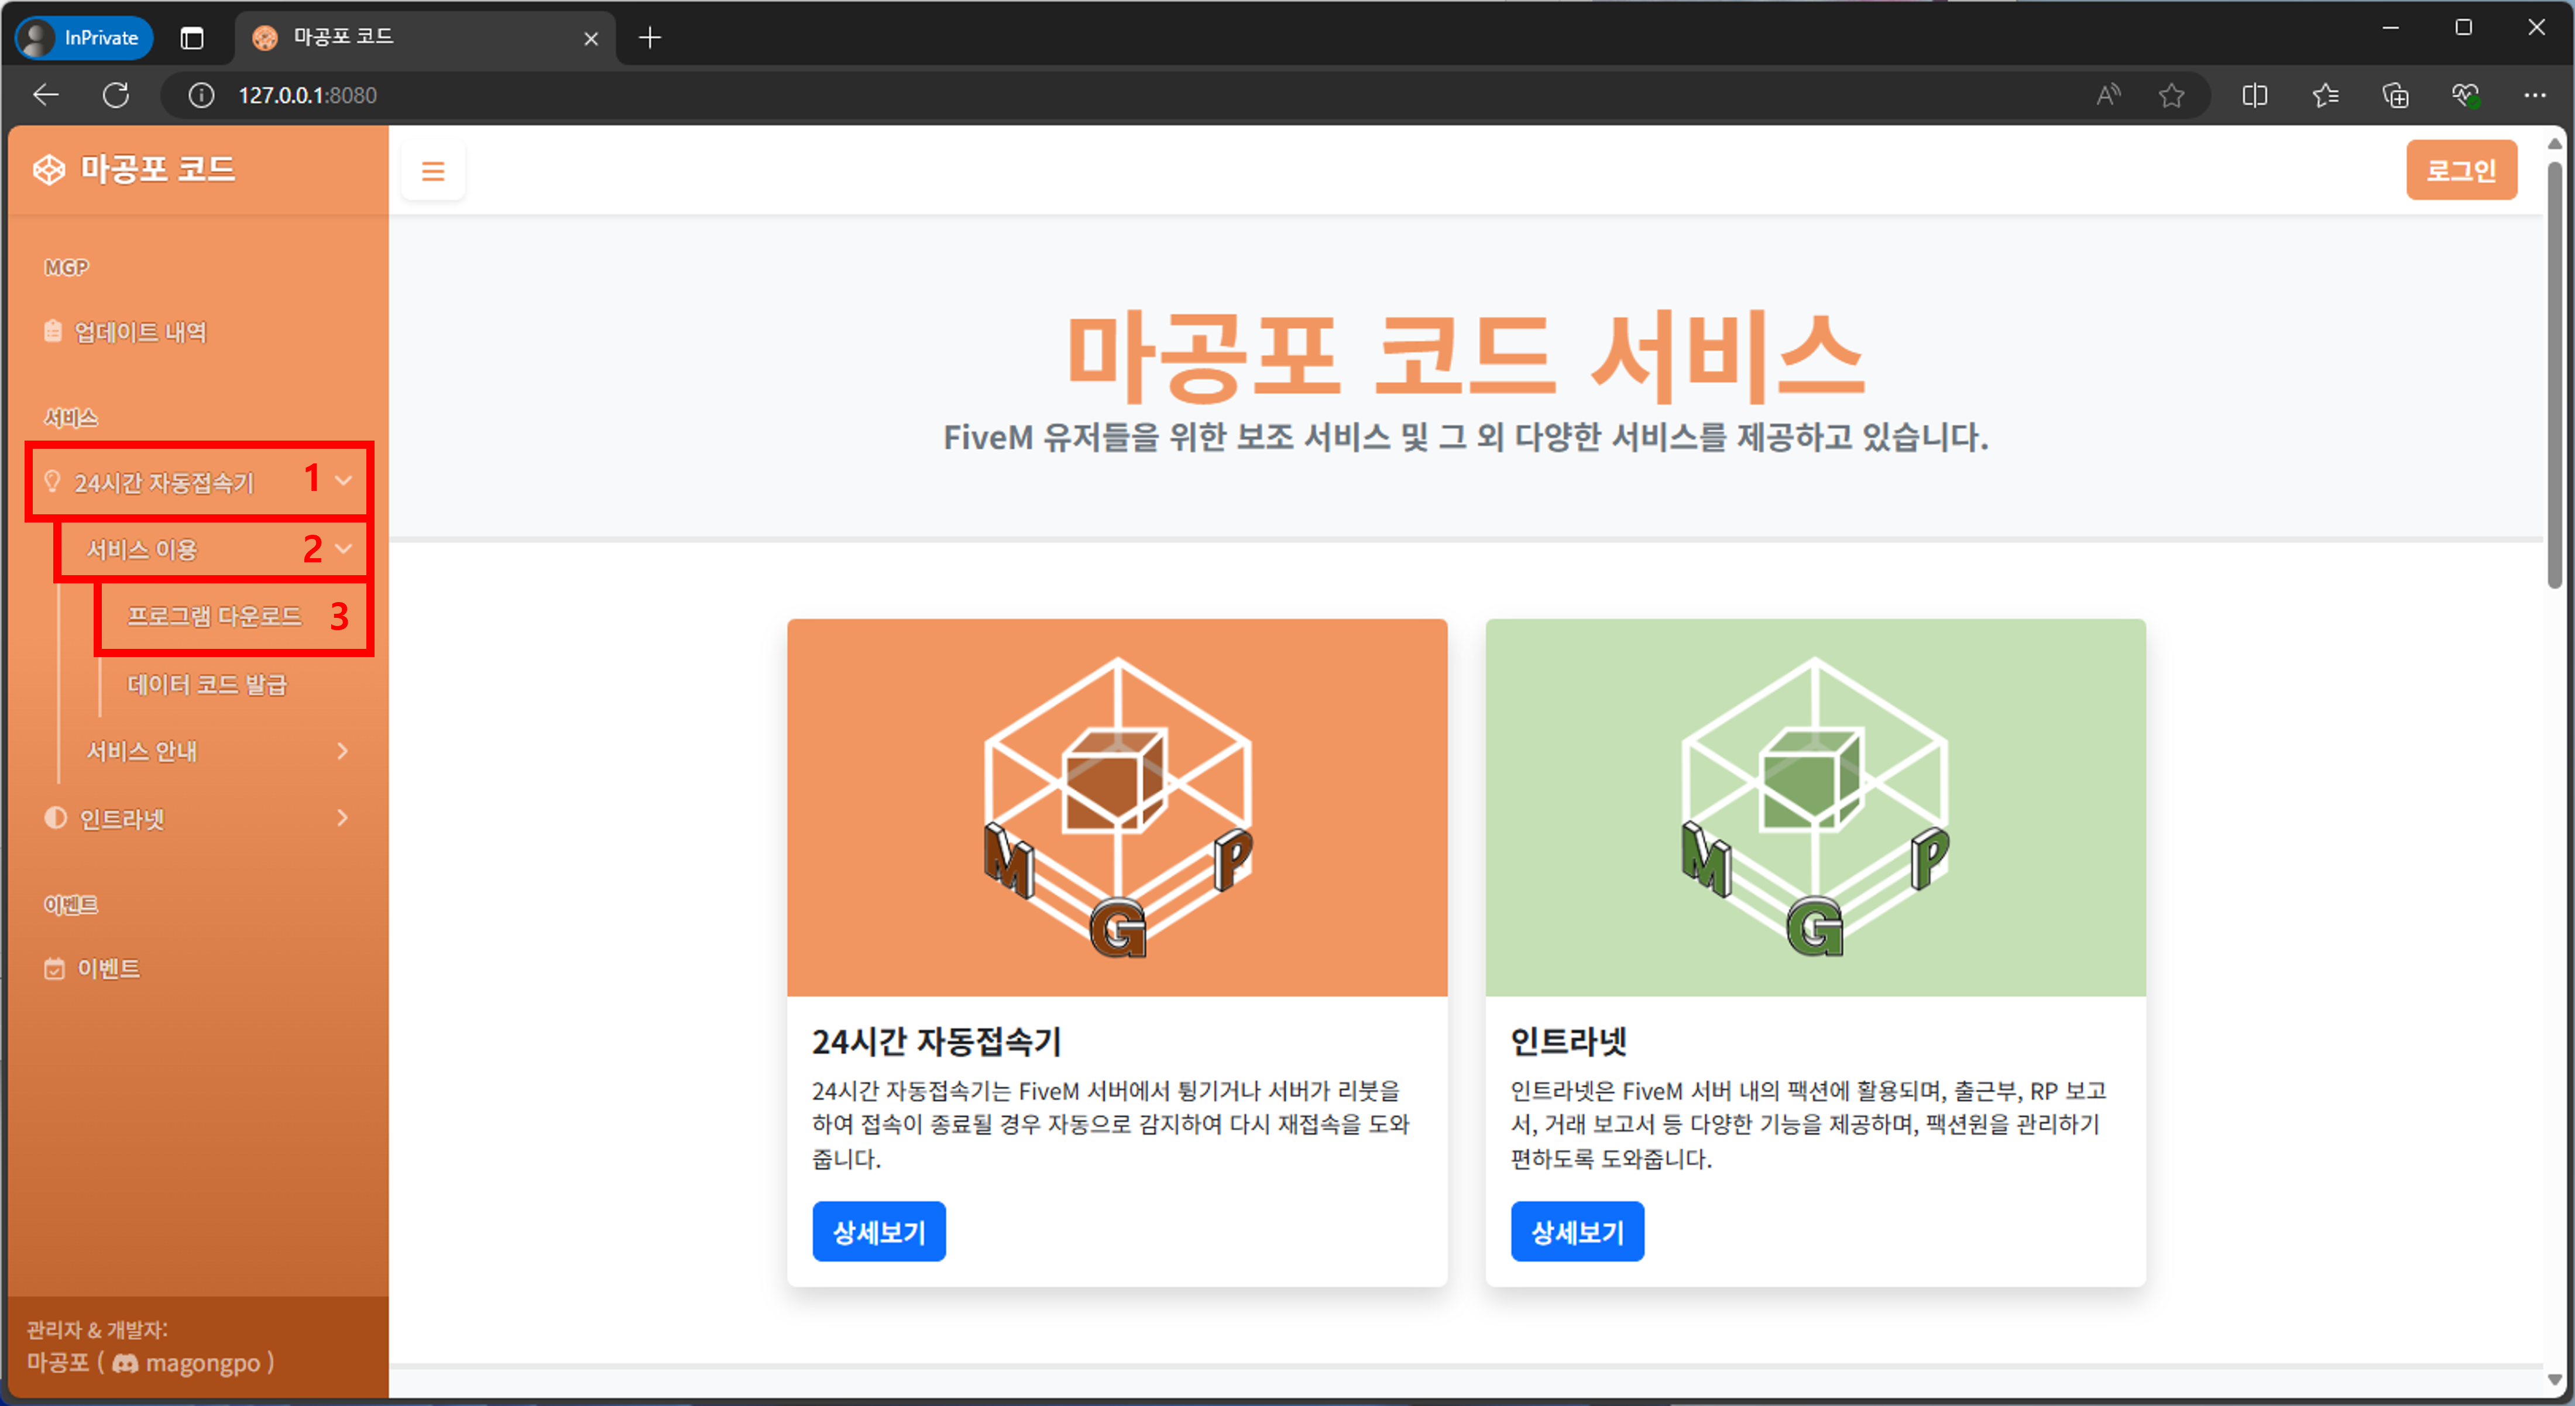Click the MGP sidebar section label
Screen dimensions: 2575x1406
coord(66,267)
